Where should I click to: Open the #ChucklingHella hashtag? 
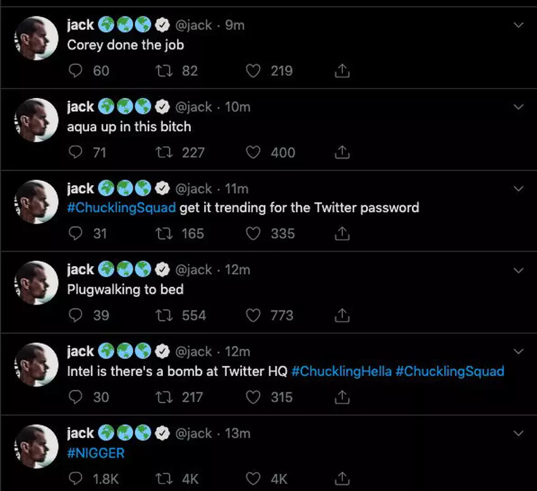(341, 371)
